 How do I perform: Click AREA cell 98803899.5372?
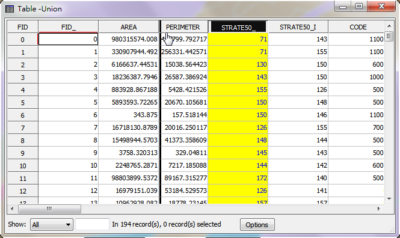tap(129, 178)
